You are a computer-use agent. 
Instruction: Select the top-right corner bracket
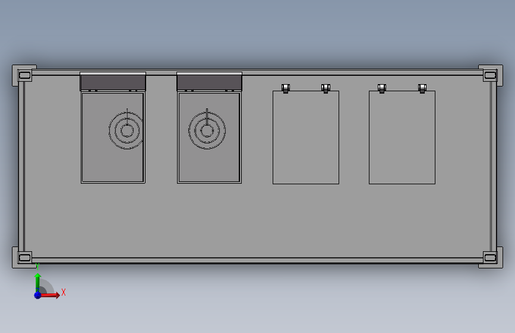click(x=491, y=75)
